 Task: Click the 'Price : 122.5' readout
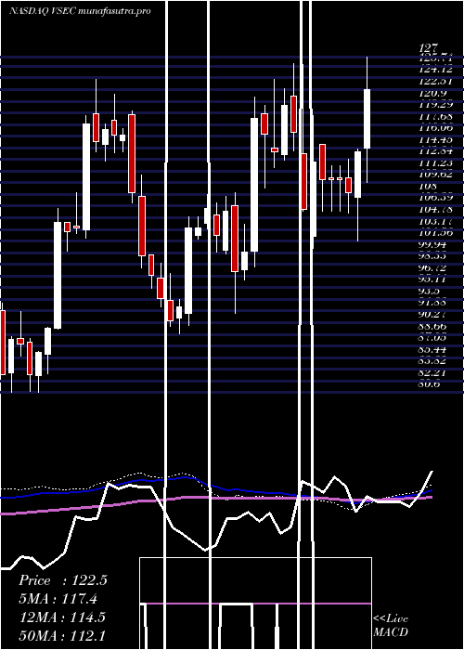click(63, 580)
